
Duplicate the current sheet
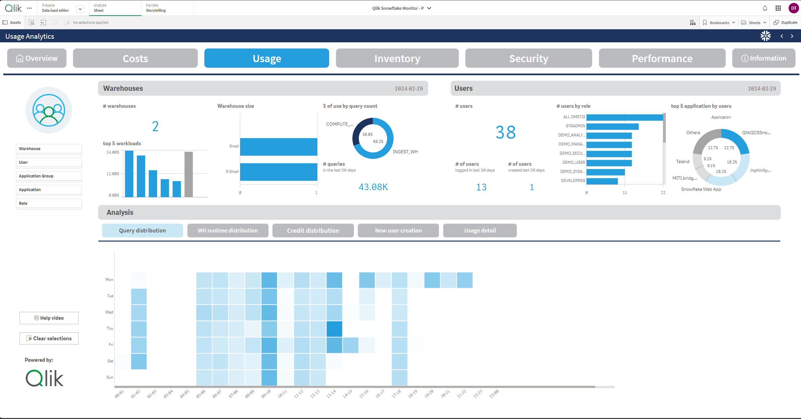coord(785,22)
